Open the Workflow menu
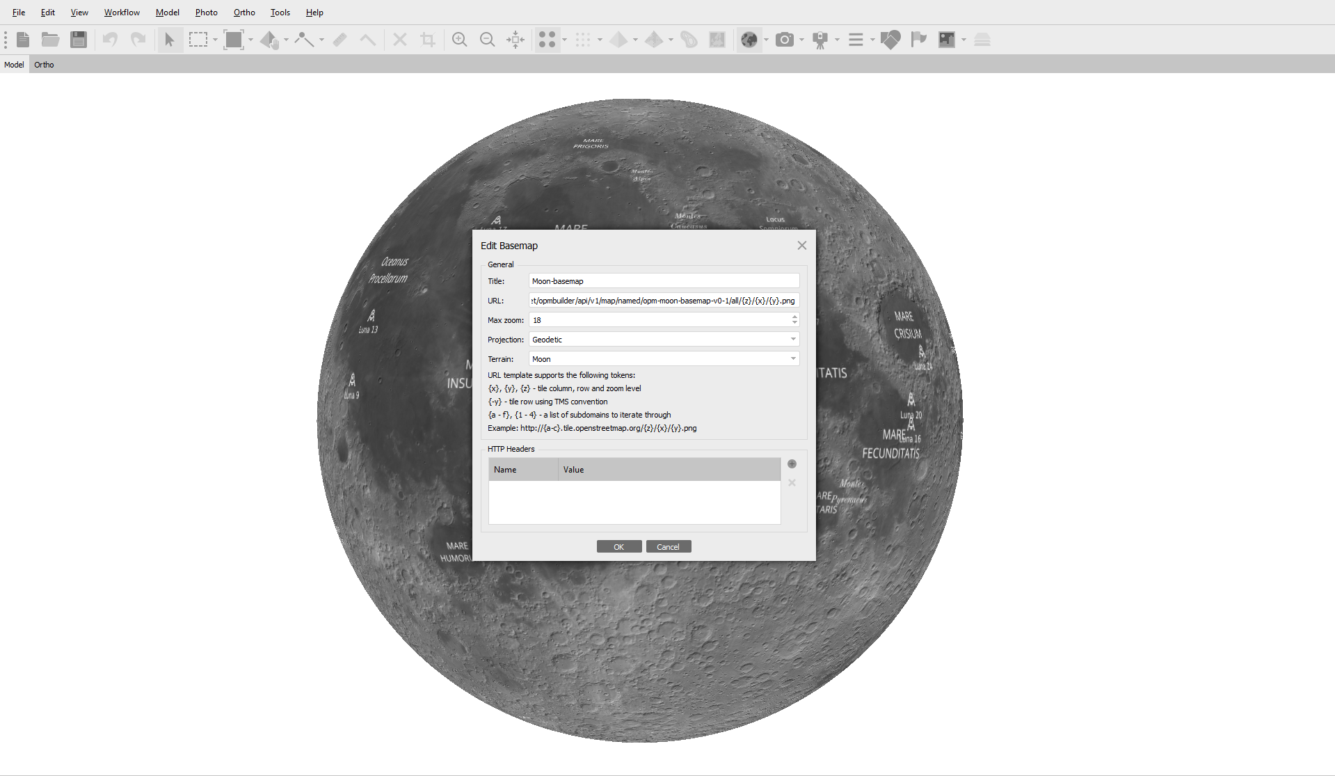 [x=122, y=13]
